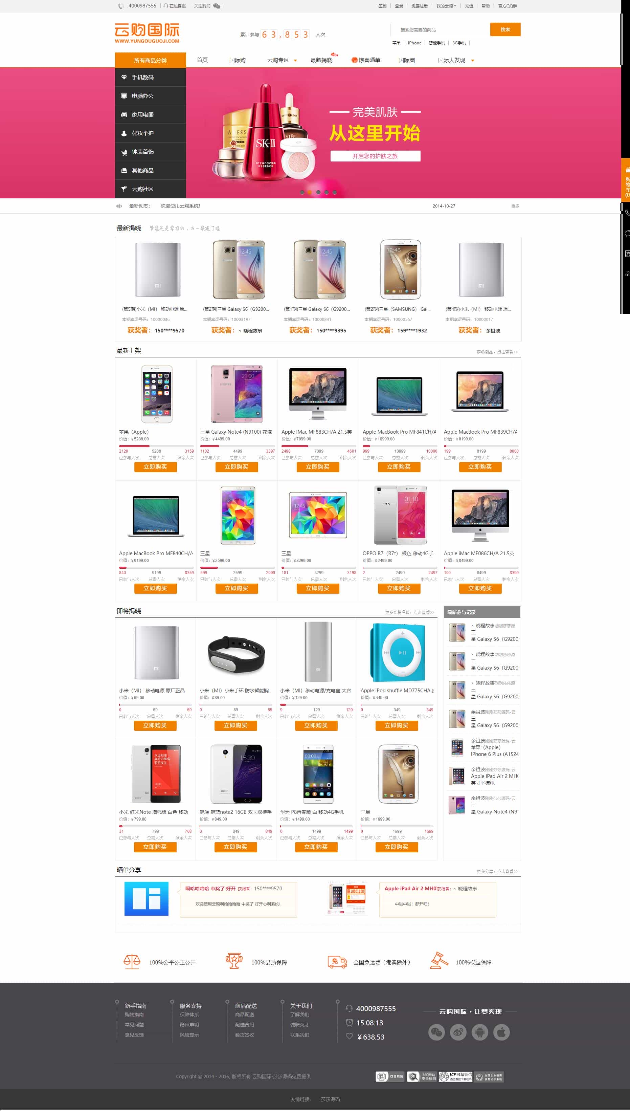The image size is (630, 1111).
Task: Expand the 我的云购 dropdown
Action: [446, 6]
